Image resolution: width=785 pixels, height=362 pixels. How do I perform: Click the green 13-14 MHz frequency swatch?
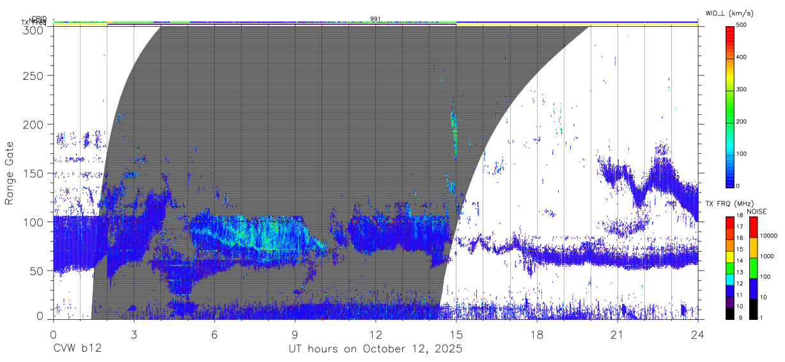tap(729, 268)
